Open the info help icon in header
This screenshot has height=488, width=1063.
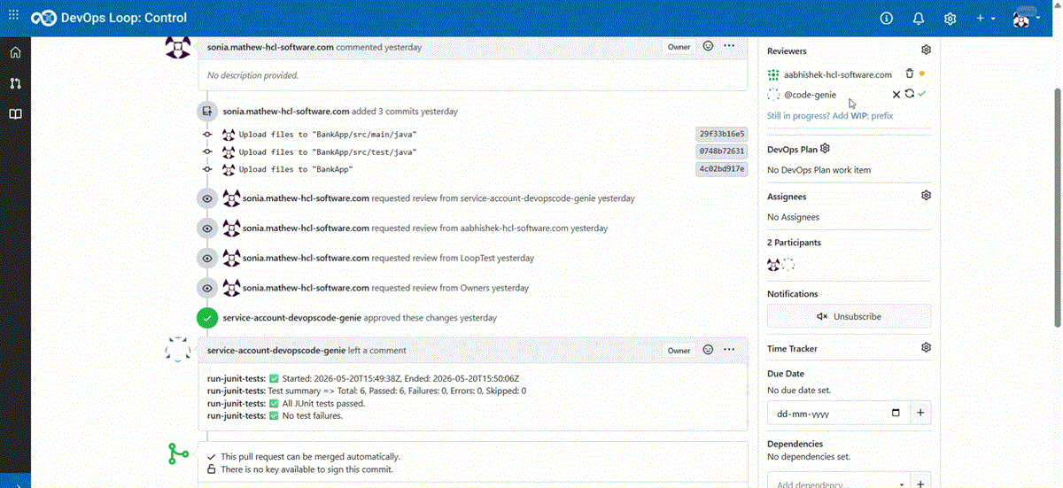[887, 18]
